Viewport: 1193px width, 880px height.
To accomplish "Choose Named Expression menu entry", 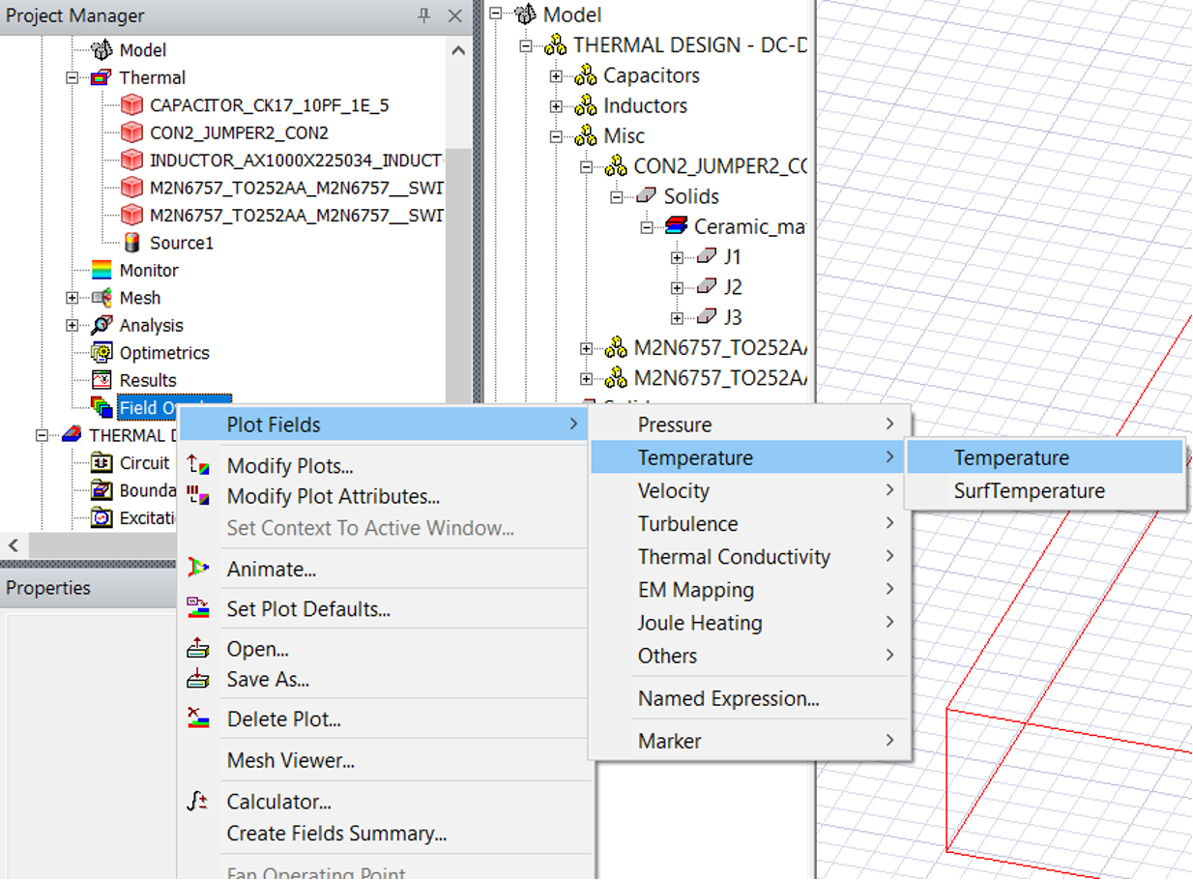I will (x=728, y=698).
